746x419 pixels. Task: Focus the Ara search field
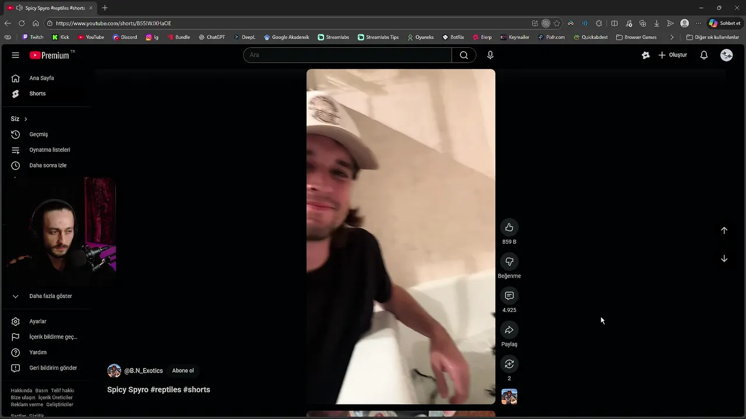coord(347,55)
